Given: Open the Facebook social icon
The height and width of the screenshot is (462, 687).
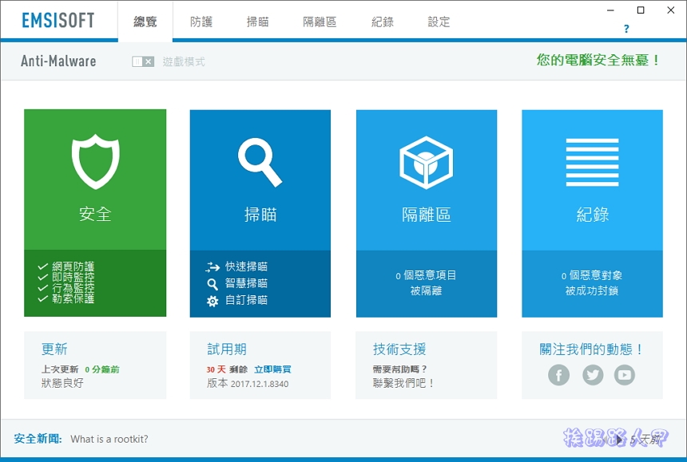Looking at the screenshot, I should 558,375.
